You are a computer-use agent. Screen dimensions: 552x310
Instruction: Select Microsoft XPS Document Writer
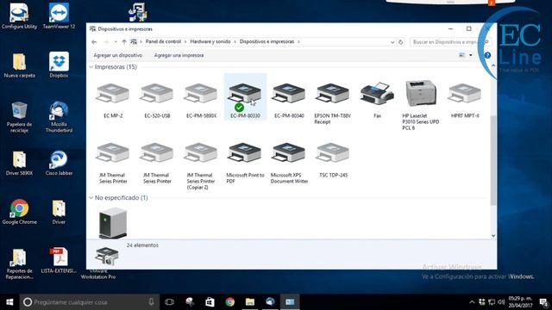[289, 163]
